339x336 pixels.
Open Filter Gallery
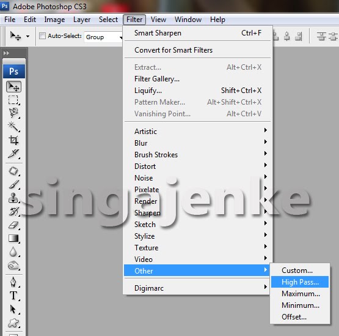(197, 79)
